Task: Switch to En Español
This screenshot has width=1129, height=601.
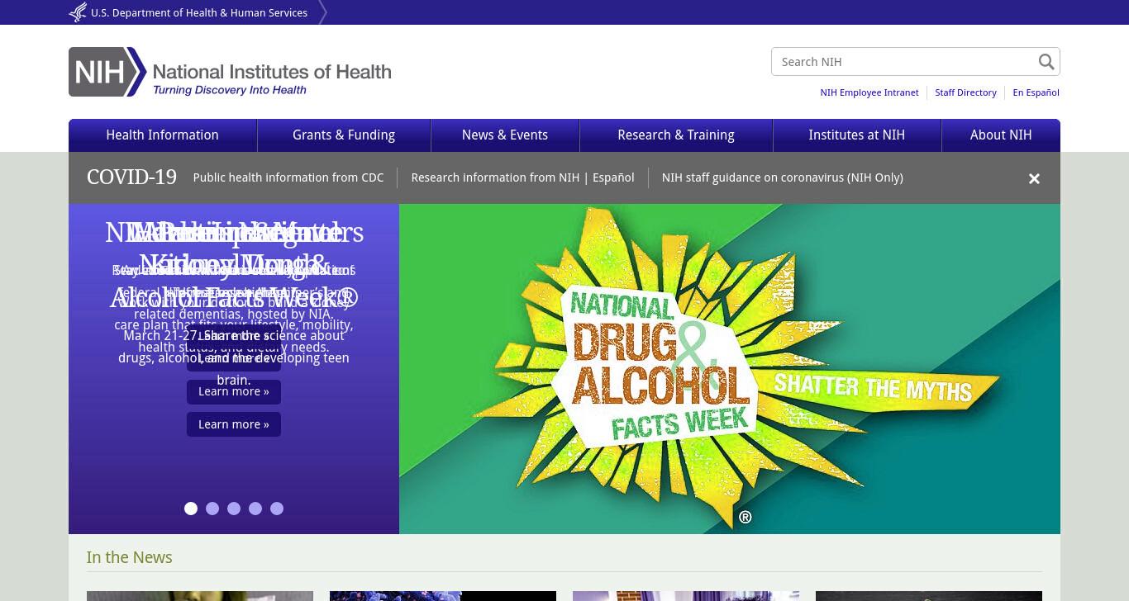Action: click(1036, 92)
